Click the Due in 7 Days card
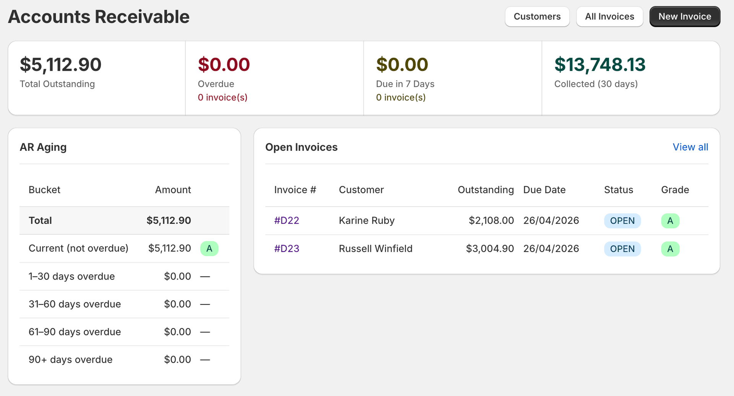 pos(452,76)
